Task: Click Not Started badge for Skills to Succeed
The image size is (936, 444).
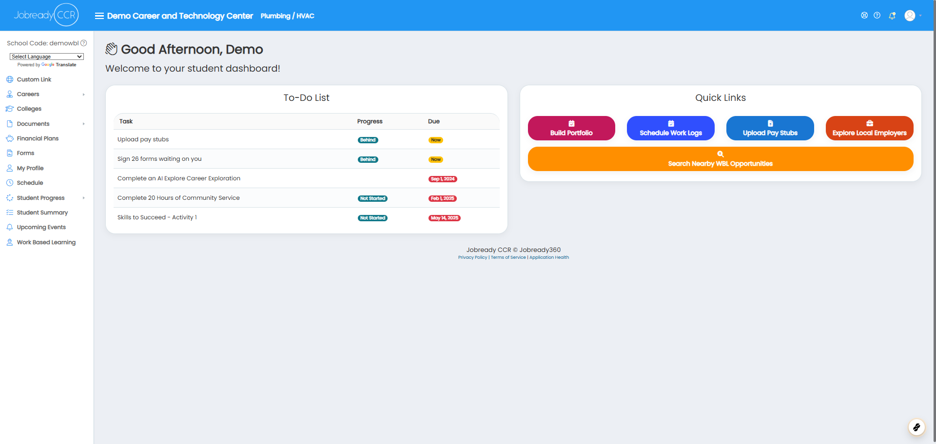Action: pos(373,218)
